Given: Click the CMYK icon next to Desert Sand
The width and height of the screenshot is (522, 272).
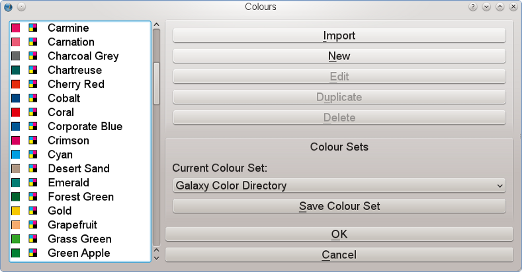Looking at the screenshot, I should coord(32,168).
